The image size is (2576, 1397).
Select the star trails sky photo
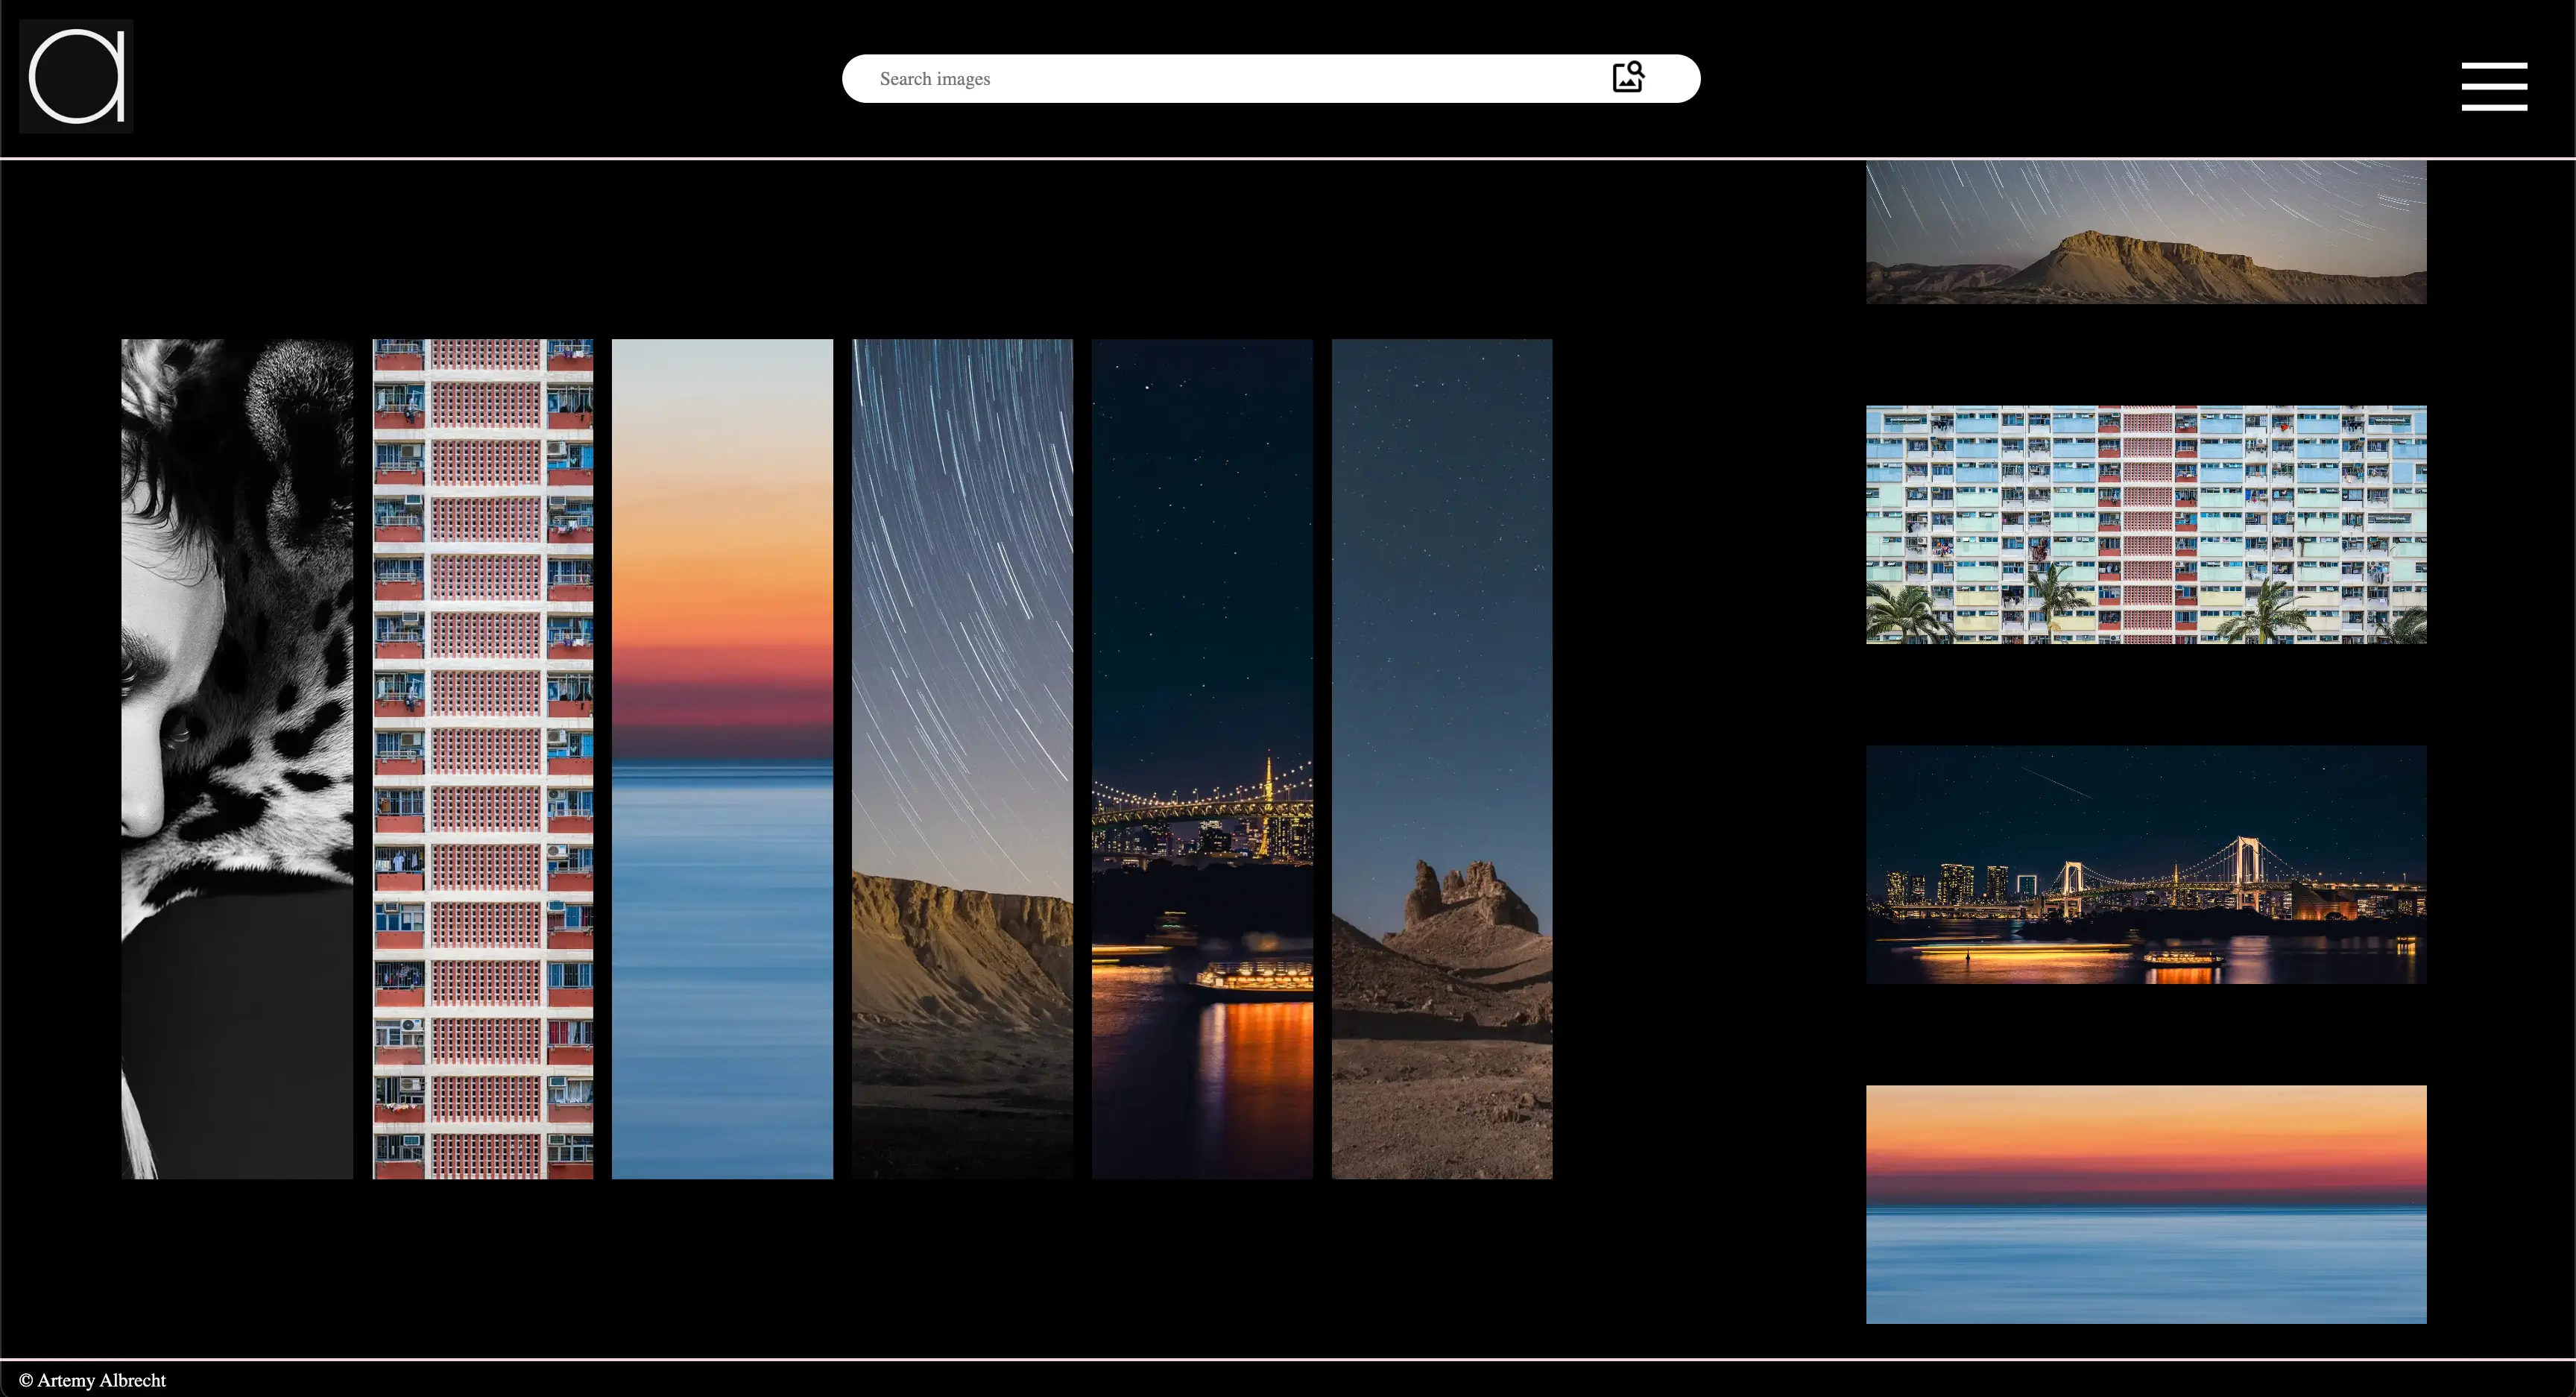pyautogui.click(x=962, y=758)
